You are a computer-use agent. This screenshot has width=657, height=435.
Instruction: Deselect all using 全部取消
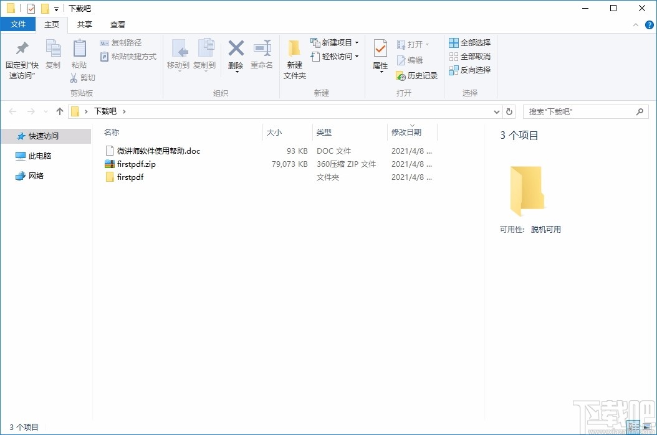tap(469, 56)
